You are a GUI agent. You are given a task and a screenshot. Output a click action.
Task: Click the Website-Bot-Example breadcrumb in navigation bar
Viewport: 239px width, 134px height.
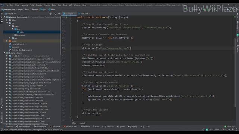coord(12,9)
